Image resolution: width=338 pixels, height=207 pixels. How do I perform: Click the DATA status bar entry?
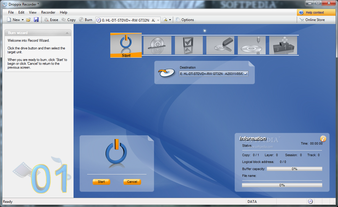[252, 202]
